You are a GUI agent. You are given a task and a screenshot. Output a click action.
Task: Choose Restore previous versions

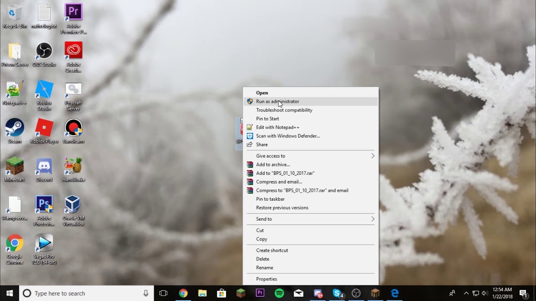[x=310, y=208]
